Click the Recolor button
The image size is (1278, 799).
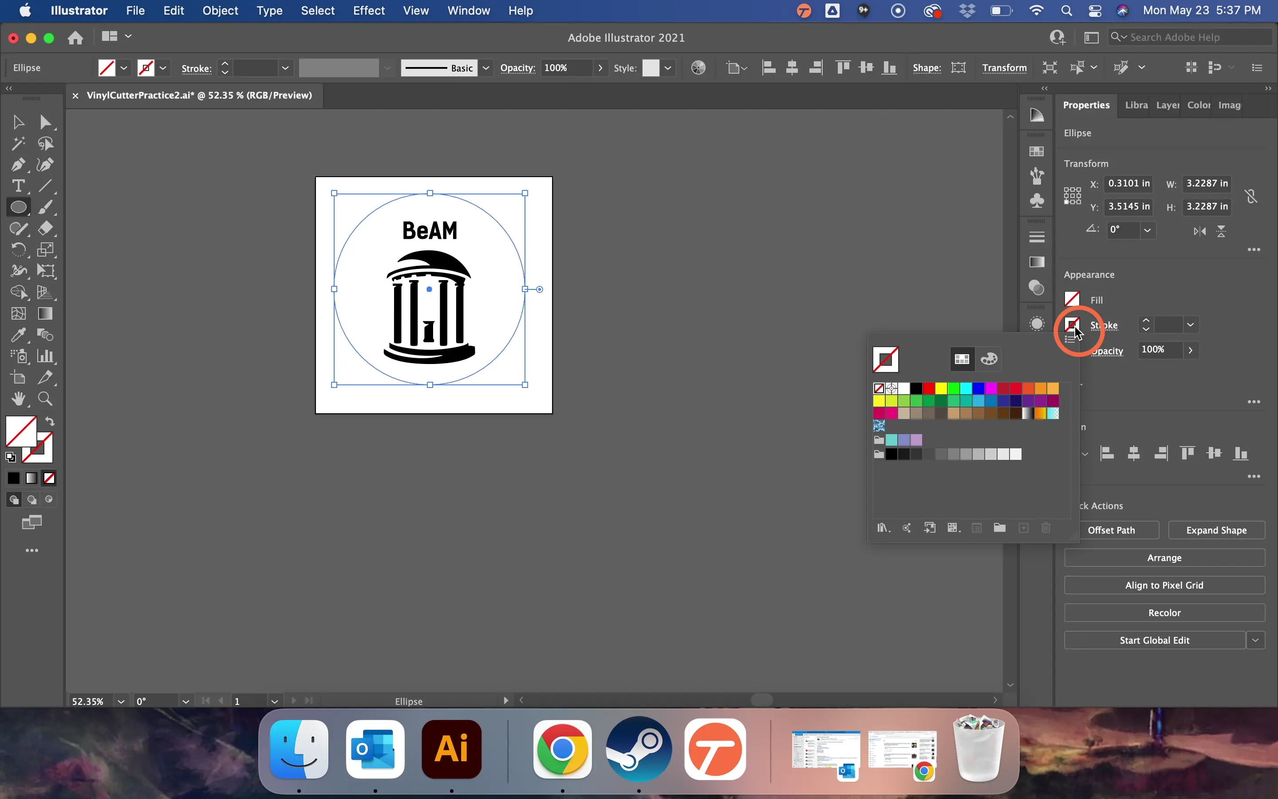[1164, 613]
